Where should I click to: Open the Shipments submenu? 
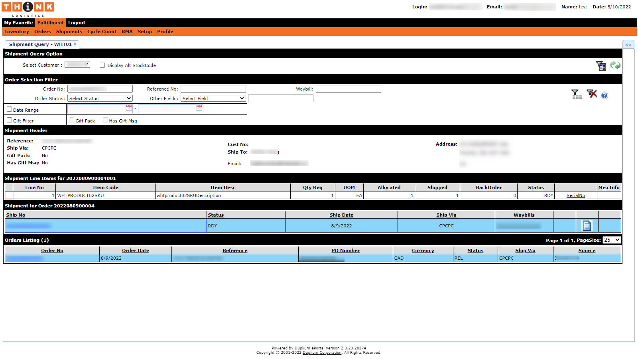click(x=69, y=32)
